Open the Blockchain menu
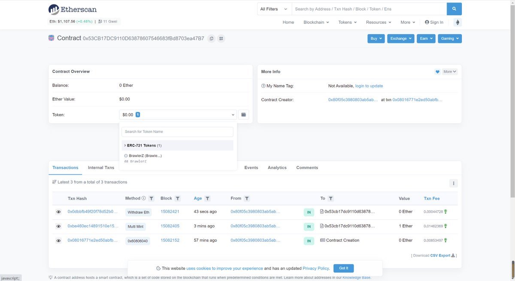This screenshot has height=281, width=515. coord(316,22)
